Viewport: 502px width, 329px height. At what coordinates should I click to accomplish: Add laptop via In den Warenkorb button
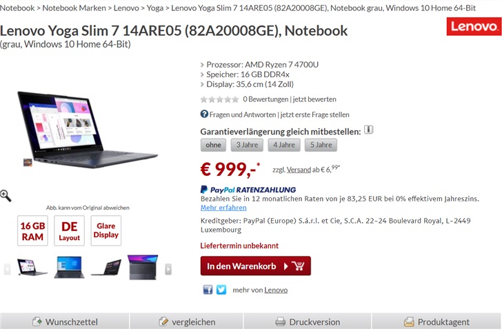tap(255, 266)
